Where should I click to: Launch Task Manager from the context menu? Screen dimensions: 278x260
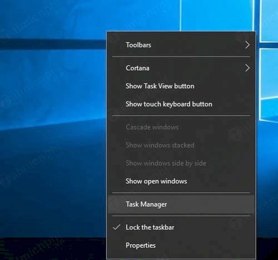tap(181, 204)
